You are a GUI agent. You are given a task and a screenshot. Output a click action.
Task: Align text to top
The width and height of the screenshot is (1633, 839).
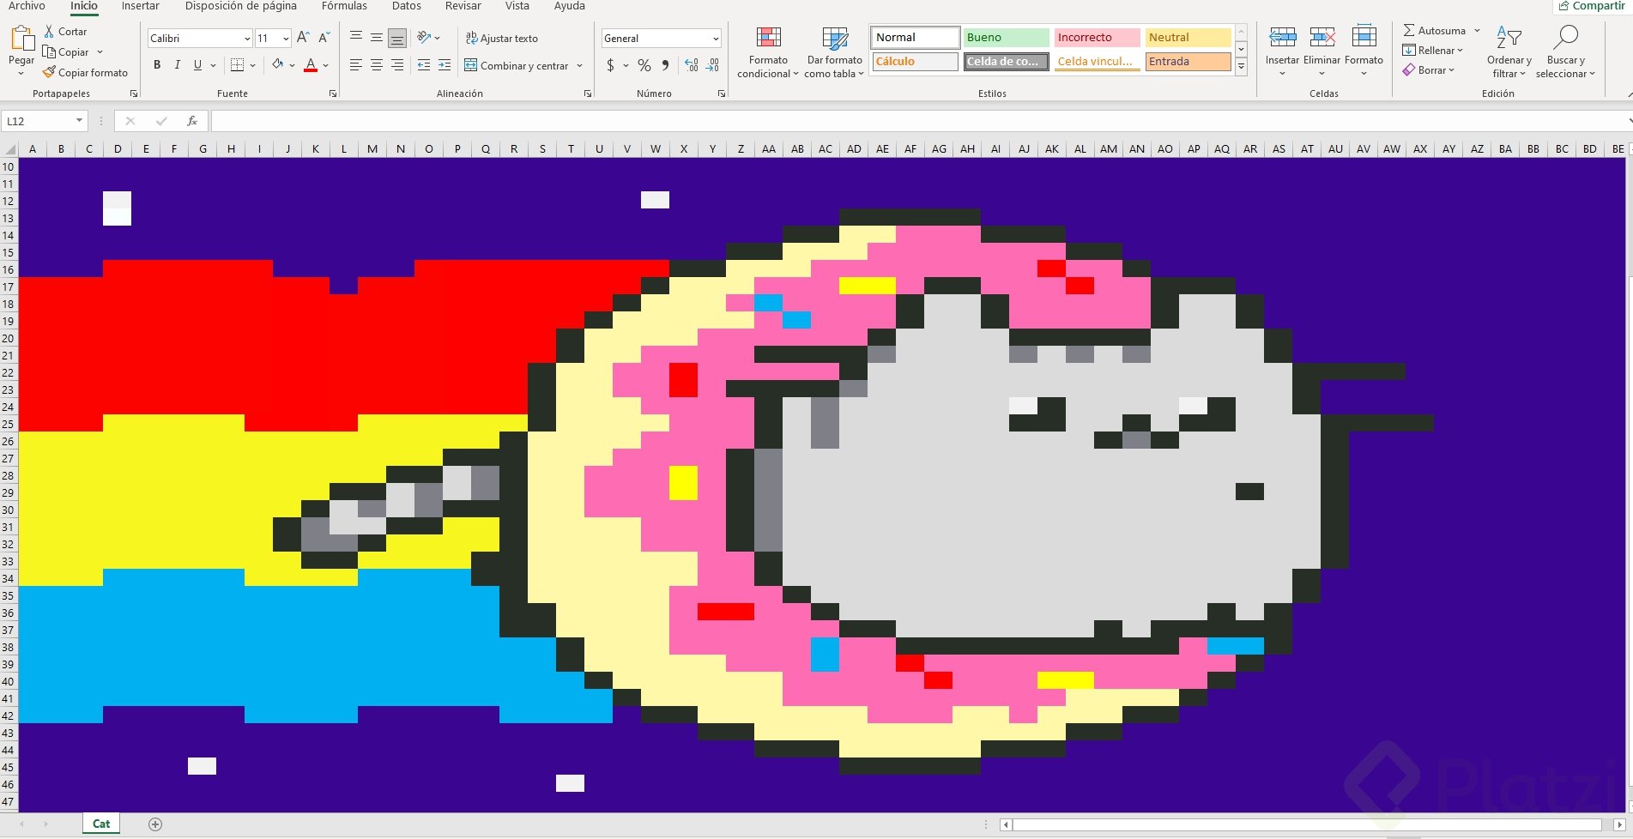point(356,37)
